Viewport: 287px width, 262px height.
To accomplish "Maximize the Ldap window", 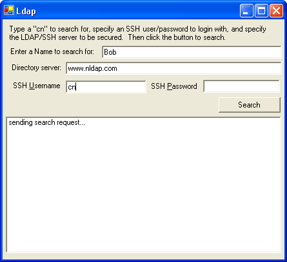I will coord(261,10).
